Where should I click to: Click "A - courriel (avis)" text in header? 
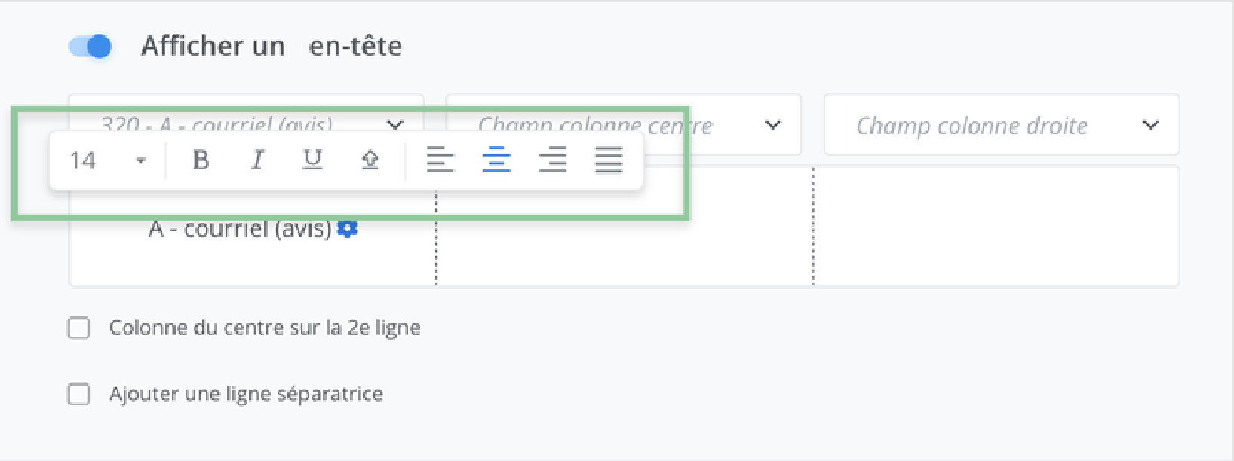(239, 229)
